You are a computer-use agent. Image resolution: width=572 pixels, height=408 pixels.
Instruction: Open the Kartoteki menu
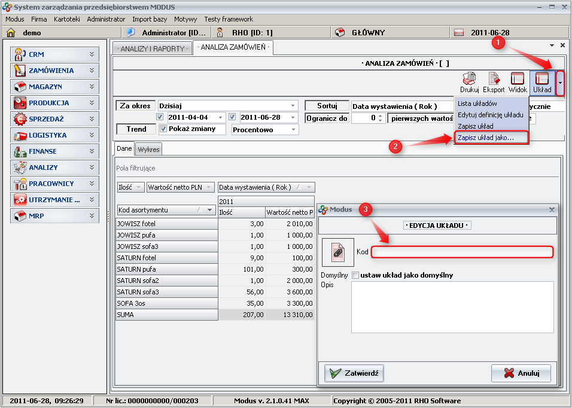tap(67, 19)
